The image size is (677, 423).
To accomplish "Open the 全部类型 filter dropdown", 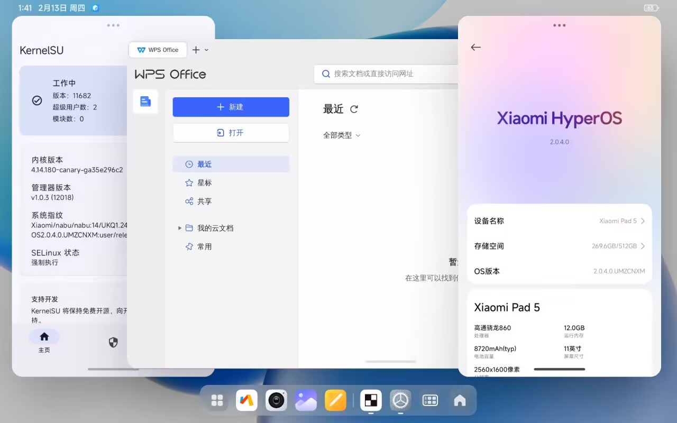I will tap(342, 135).
